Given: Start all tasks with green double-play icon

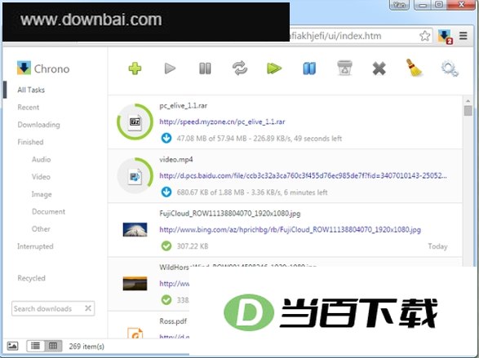Looking at the screenshot, I should [274, 69].
